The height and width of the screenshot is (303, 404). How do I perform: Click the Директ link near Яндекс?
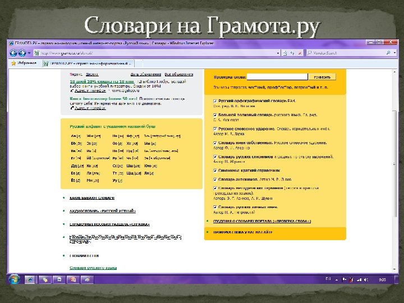pyautogui.click(x=92, y=74)
